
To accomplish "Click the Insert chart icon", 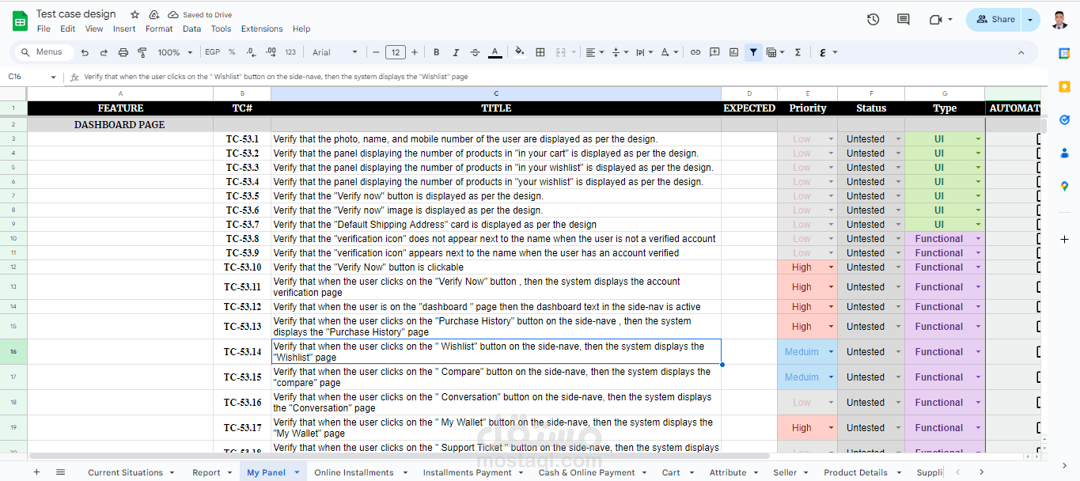I will click(x=733, y=52).
